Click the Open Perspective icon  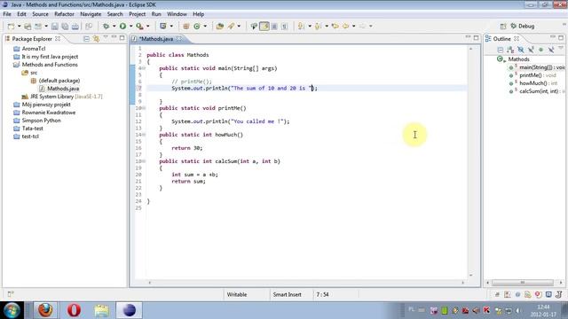click(x=503, y=26)
